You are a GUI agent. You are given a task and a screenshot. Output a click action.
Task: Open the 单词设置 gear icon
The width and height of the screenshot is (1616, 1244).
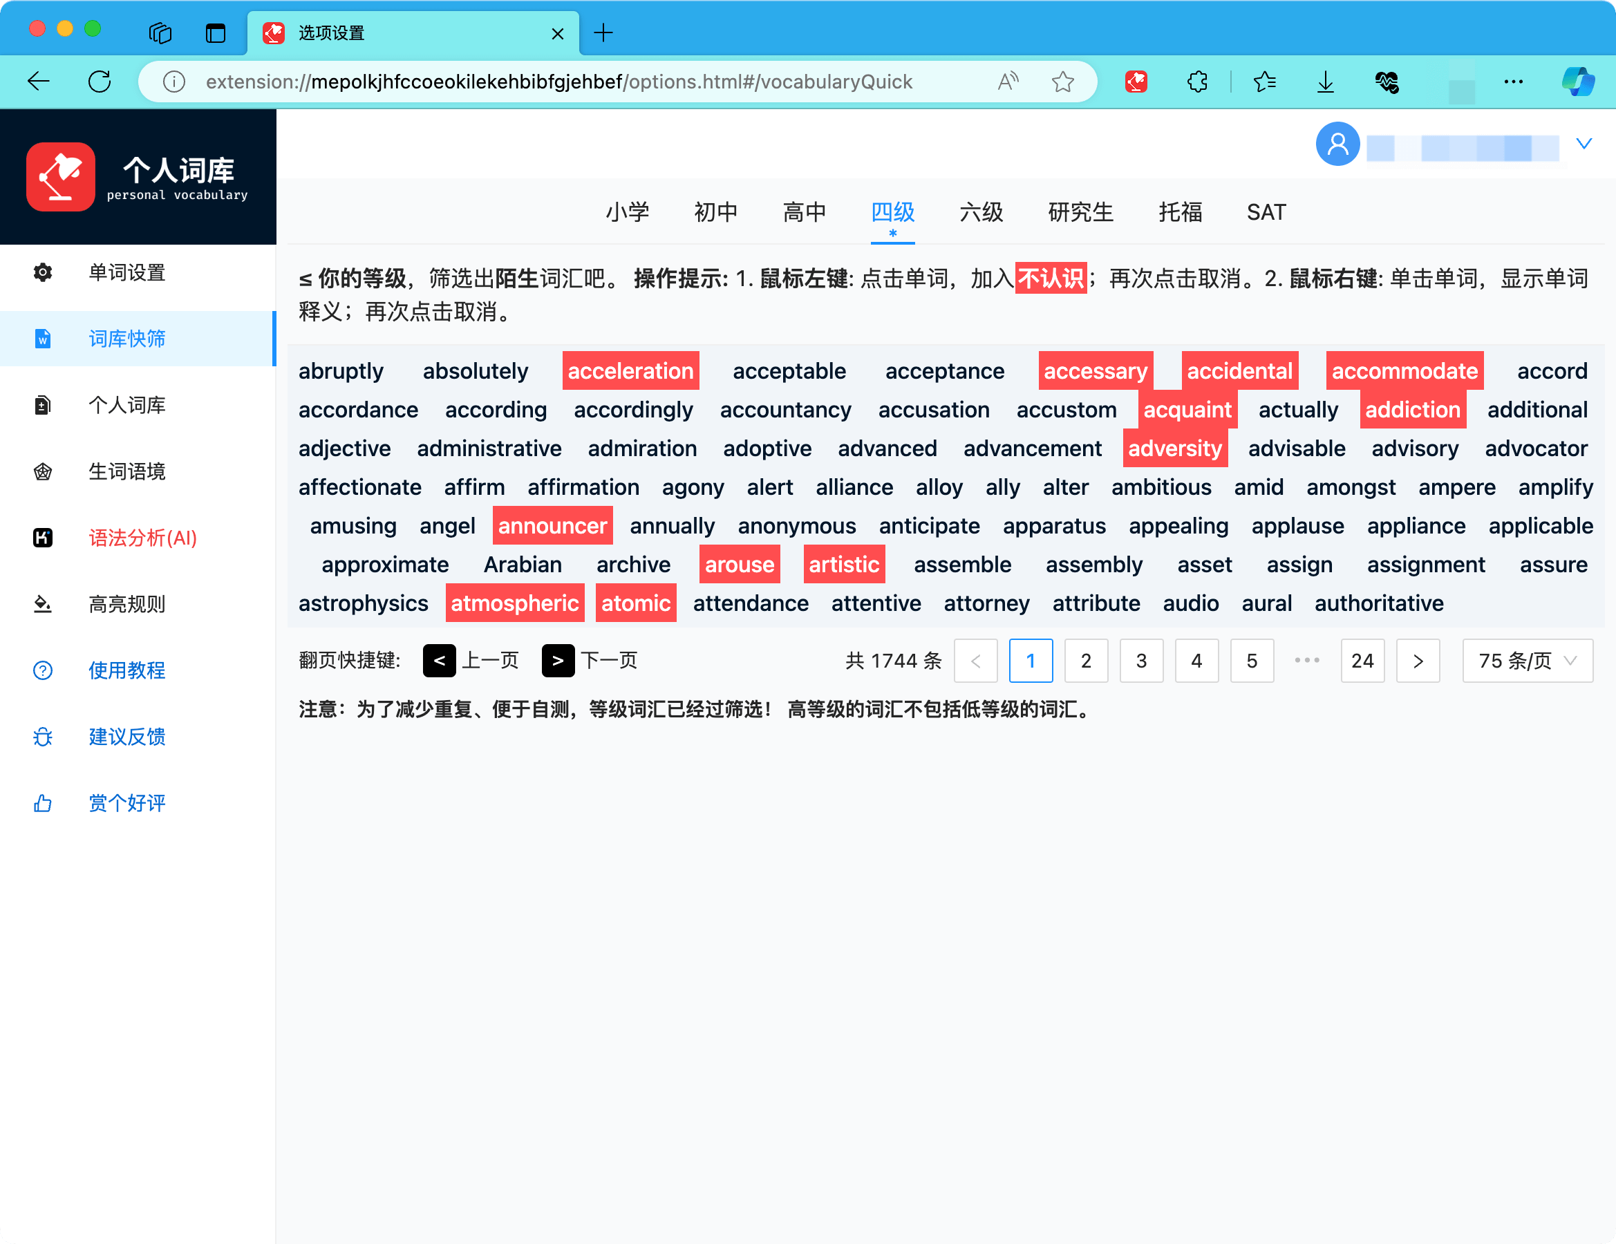(43, 273)
